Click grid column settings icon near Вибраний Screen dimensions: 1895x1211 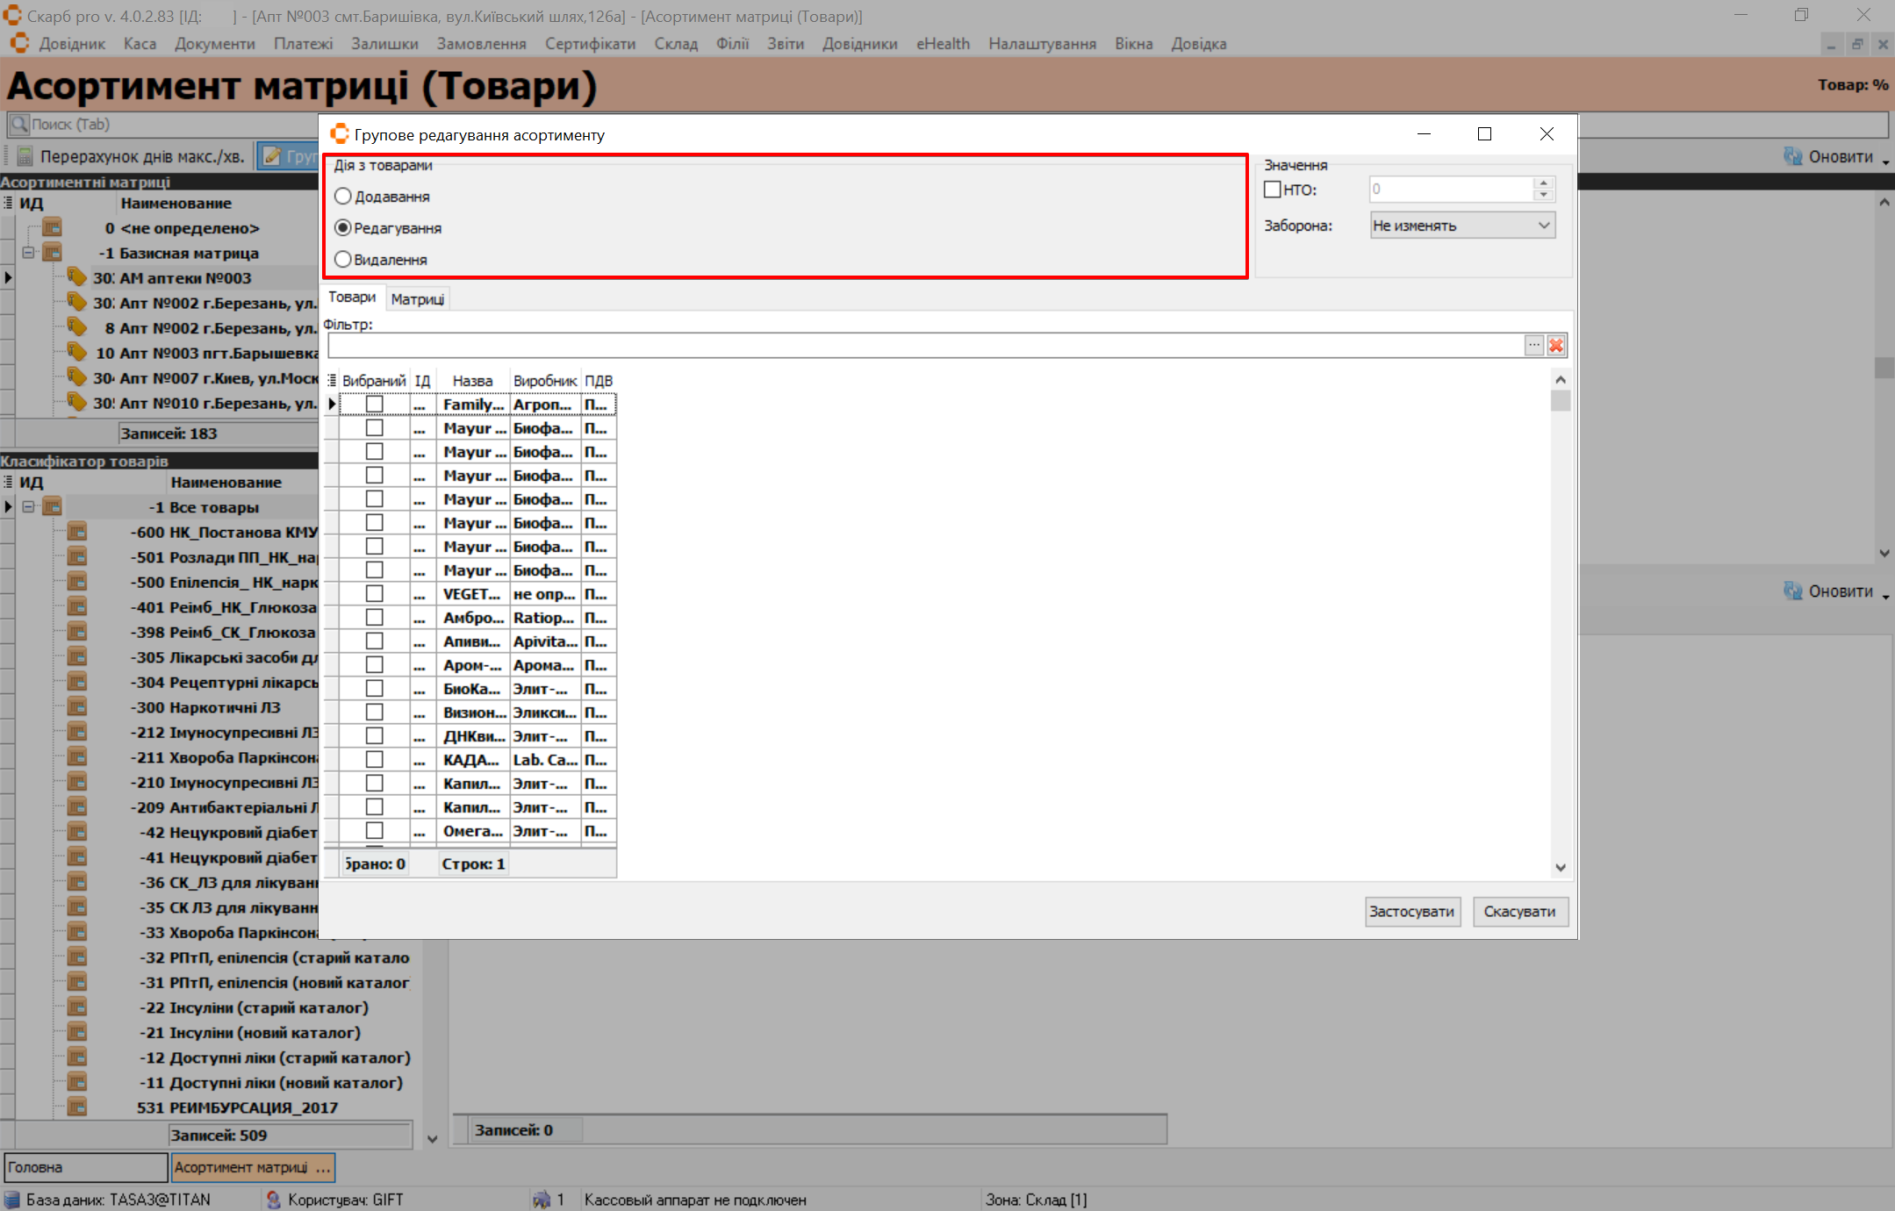pos(332,381)
